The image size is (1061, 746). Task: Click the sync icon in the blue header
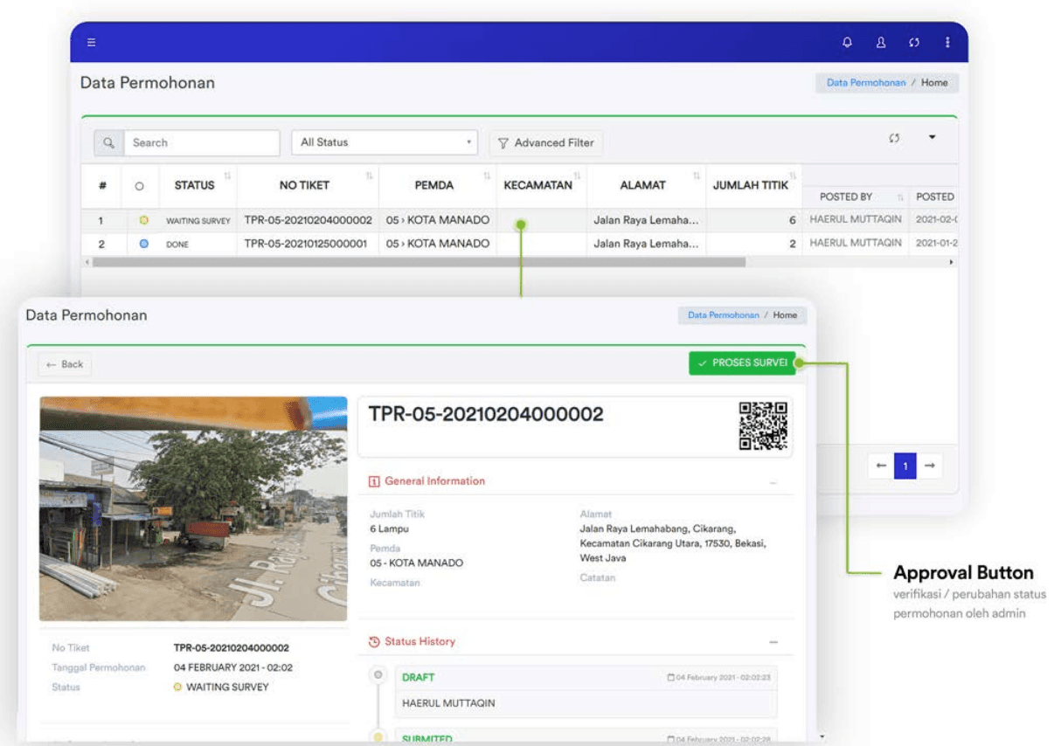914,42
